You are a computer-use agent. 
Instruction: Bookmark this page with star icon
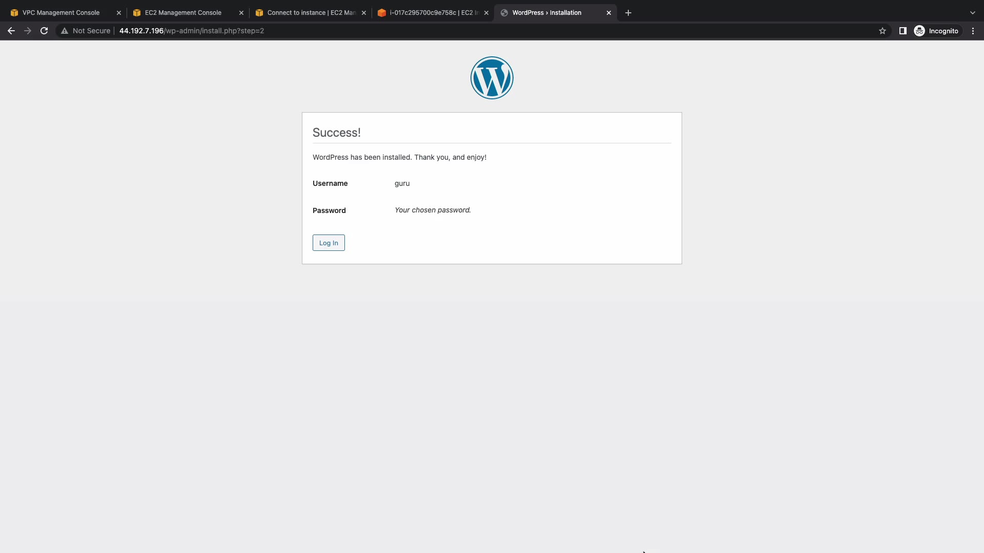(882, 31)
